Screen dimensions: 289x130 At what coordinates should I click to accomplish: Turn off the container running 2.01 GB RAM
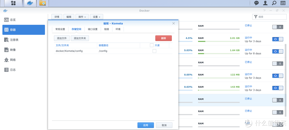(x=277, y=39)
